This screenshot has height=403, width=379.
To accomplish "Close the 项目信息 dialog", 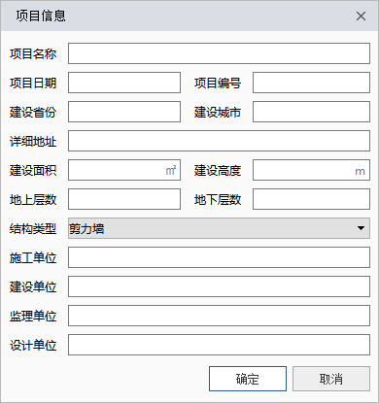I will coord(361,17).
